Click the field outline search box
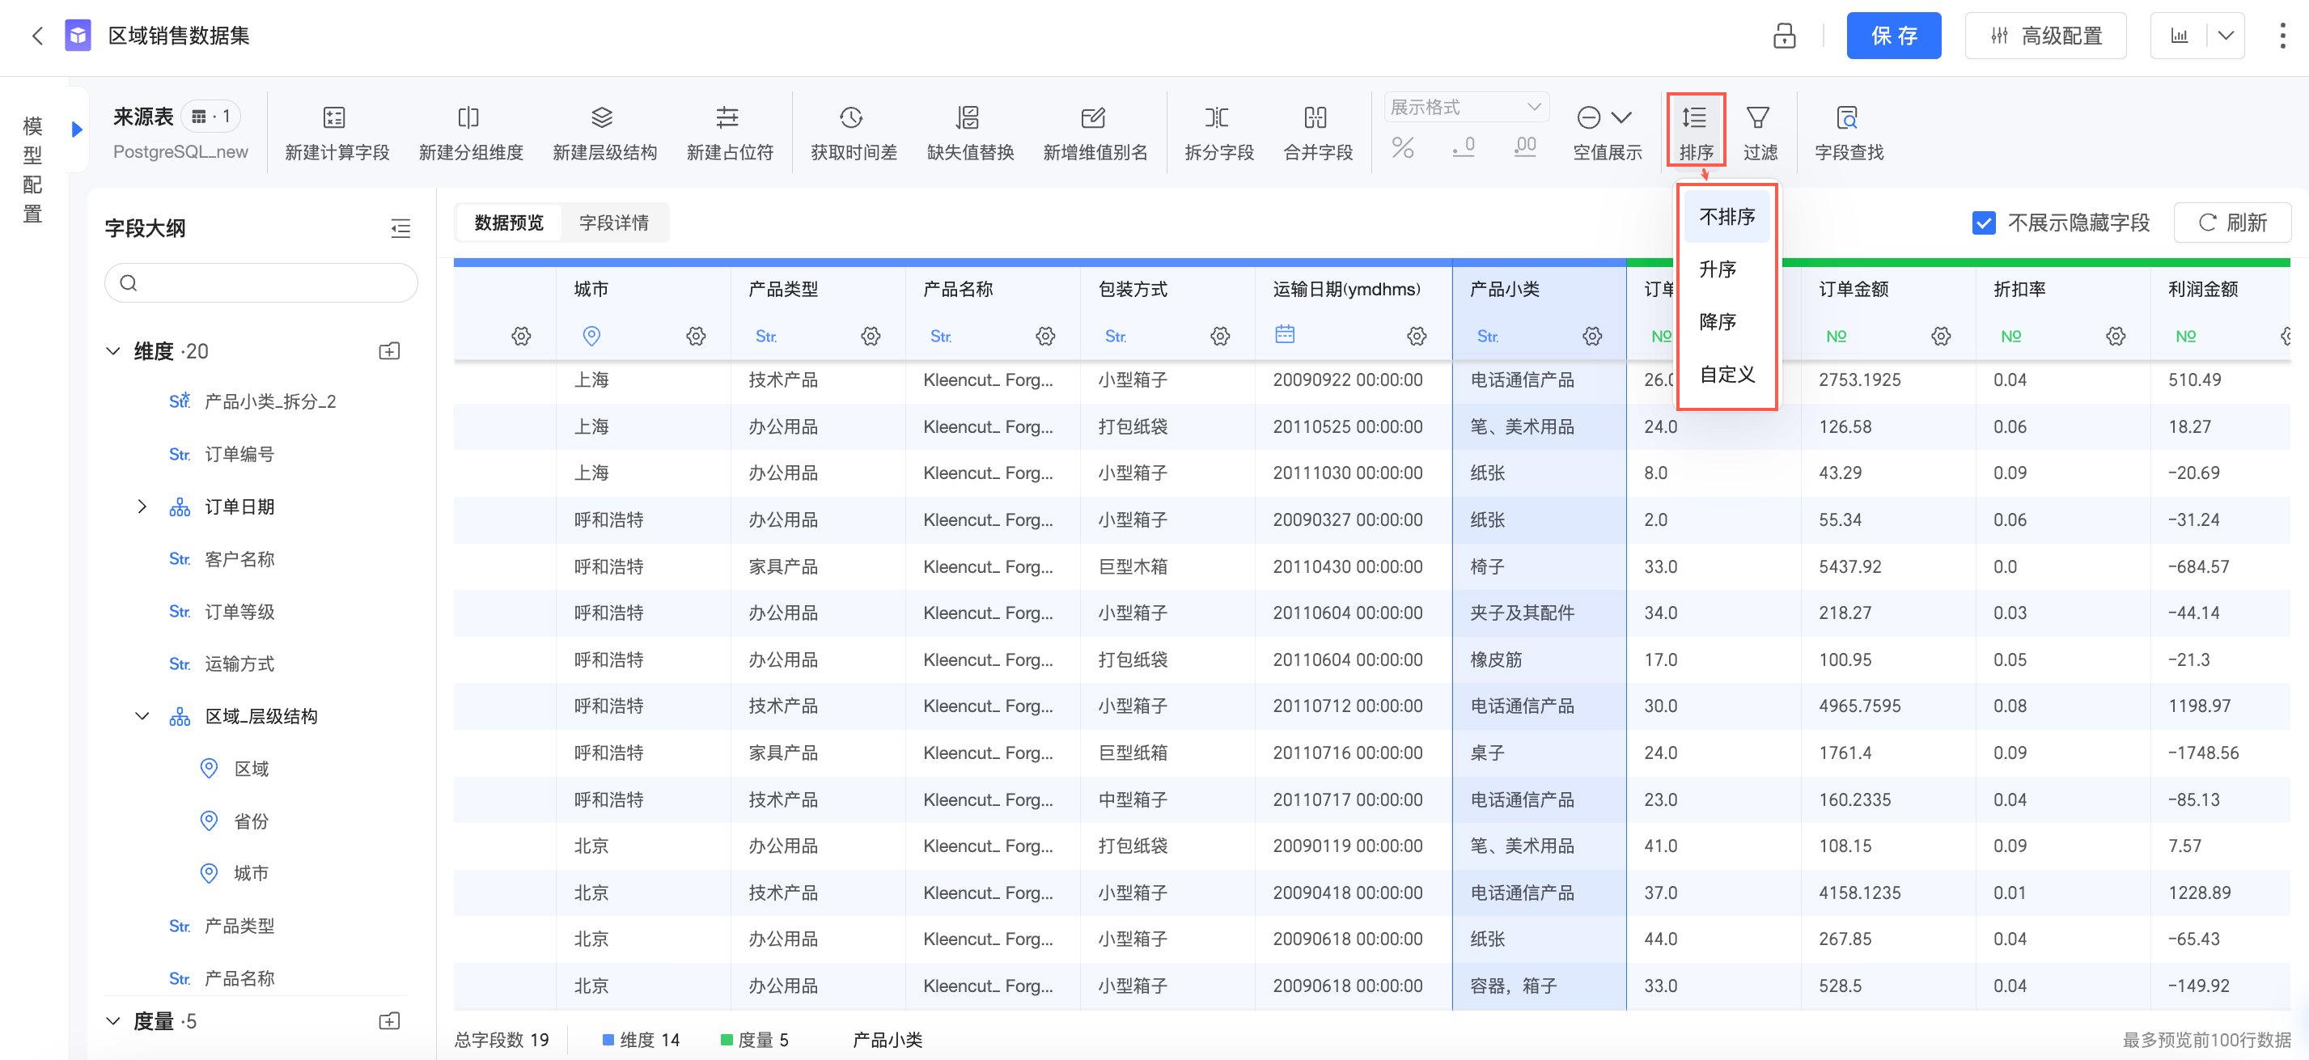The width and height of the screenshot is (2309, 1060). point(261,283)
